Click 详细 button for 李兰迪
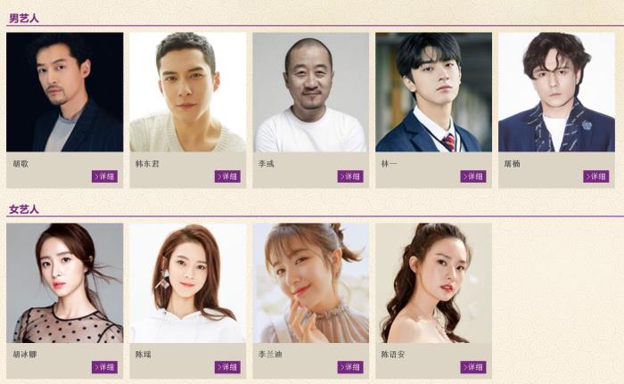624x384 pixels. click(350, 367)
